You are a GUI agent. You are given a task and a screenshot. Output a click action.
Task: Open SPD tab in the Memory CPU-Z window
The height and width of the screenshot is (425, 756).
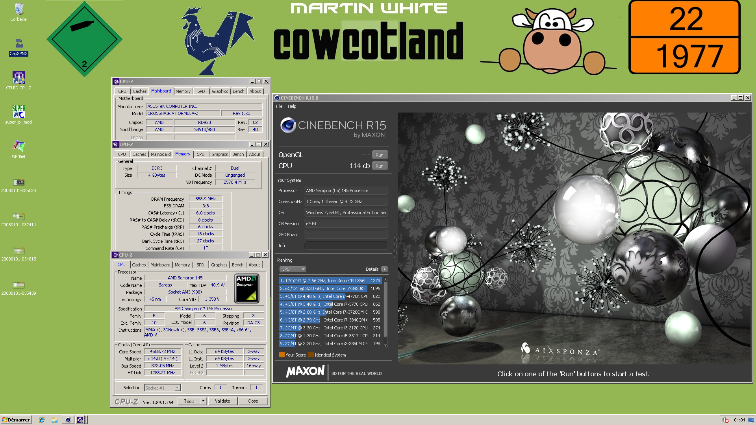pos(201,154)
